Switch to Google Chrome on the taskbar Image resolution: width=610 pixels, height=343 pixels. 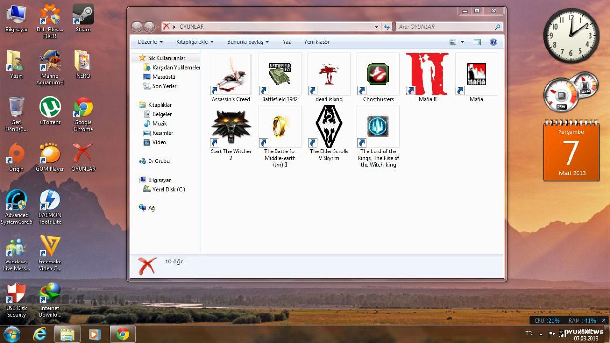tap(123, 334)
